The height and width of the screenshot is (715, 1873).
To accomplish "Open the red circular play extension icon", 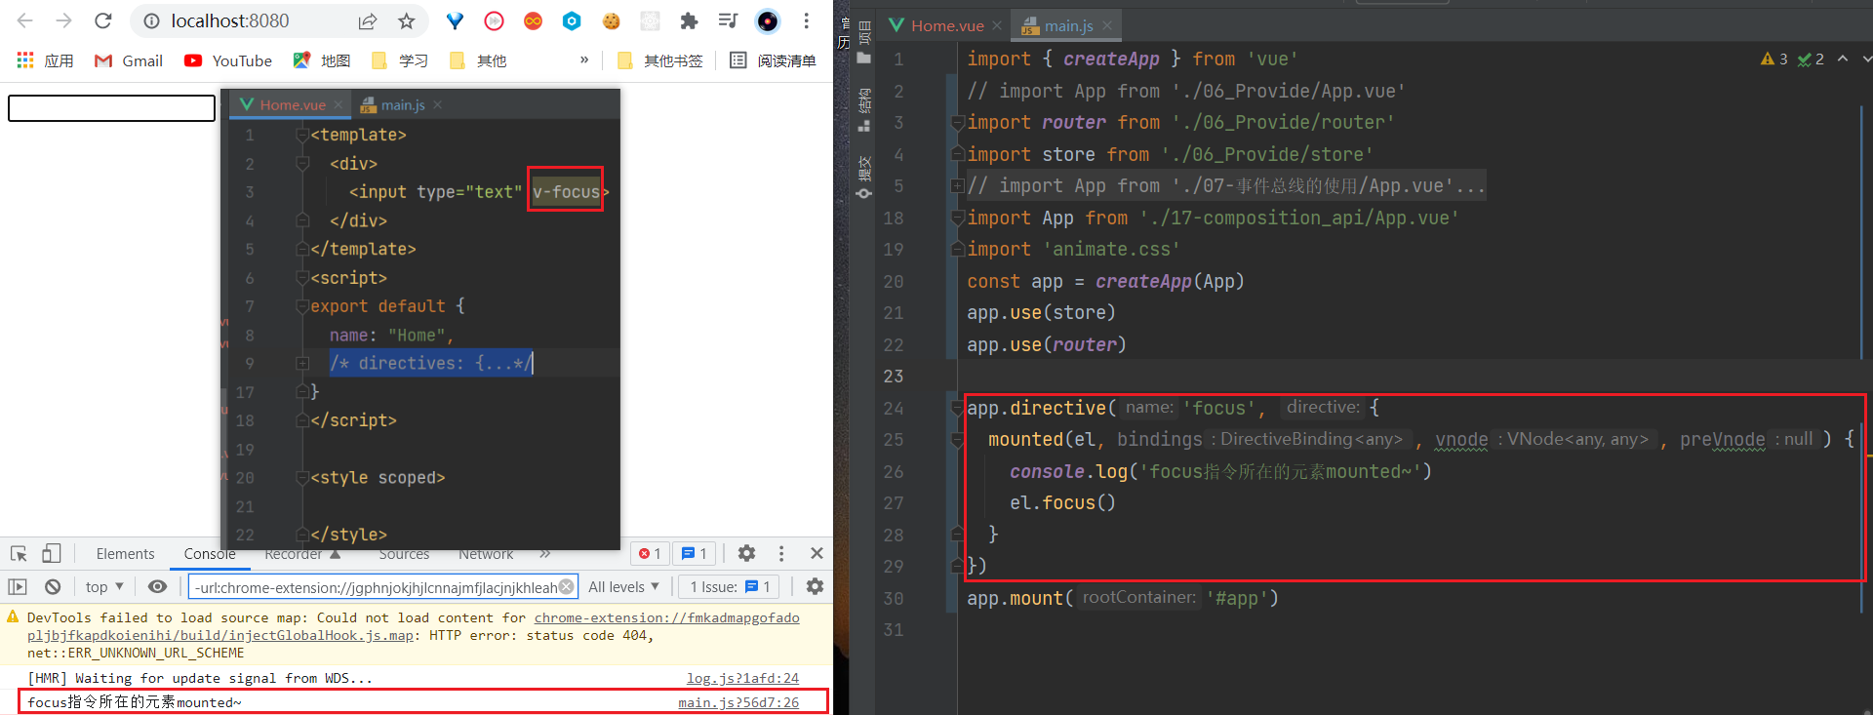I will coord(495,20).
